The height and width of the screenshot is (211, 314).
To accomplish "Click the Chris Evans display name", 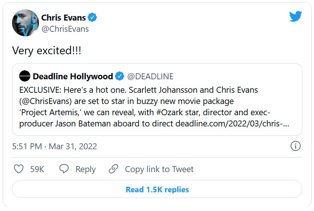I will [63, 18].
